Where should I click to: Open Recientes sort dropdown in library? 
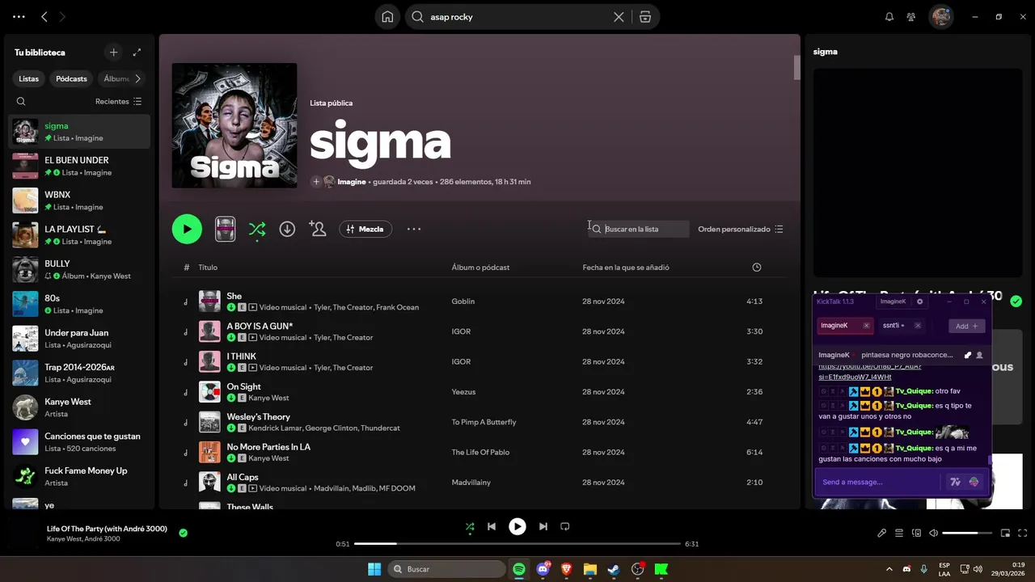pos(118,102)
